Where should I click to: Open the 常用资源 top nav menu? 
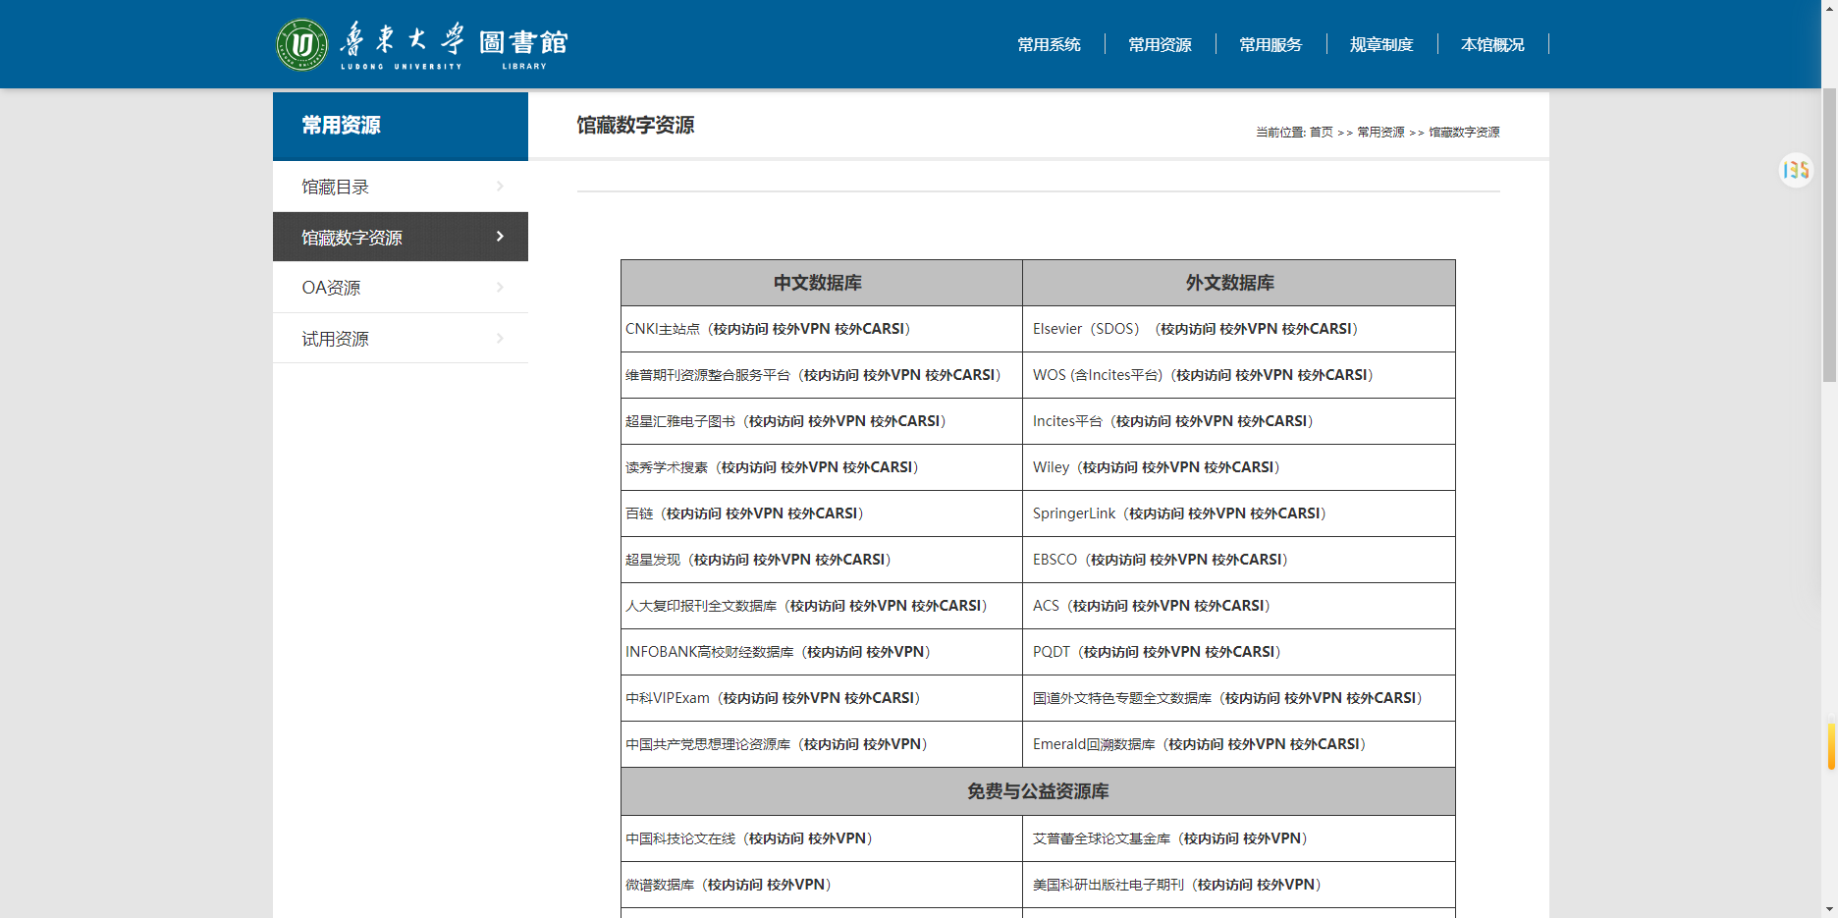tap(1160, 44)
